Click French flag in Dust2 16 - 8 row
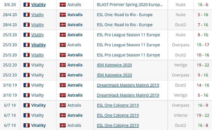 click(x=26, y=125)
